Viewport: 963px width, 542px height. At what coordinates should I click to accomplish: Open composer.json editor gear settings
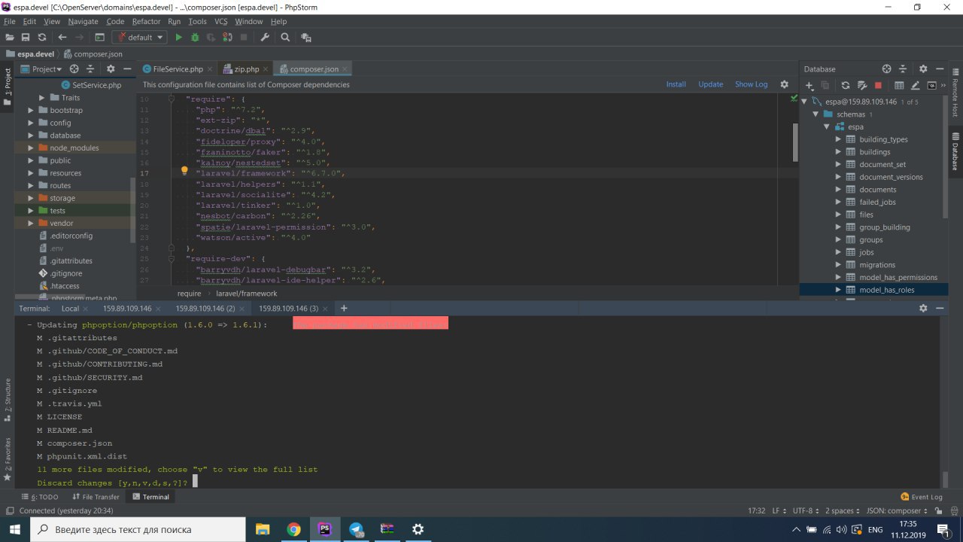point(784,84)
